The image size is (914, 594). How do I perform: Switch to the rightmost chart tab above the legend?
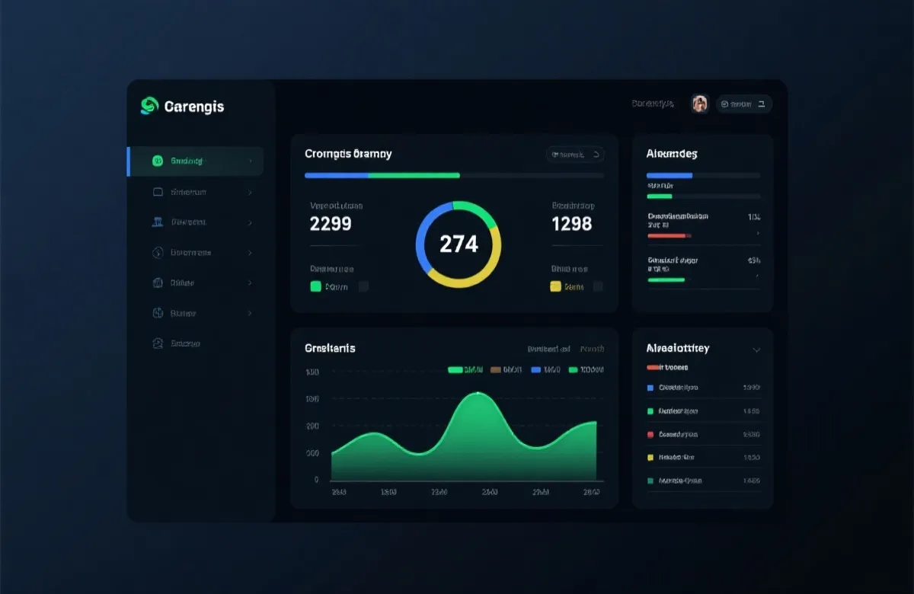(x=592, y=349)
